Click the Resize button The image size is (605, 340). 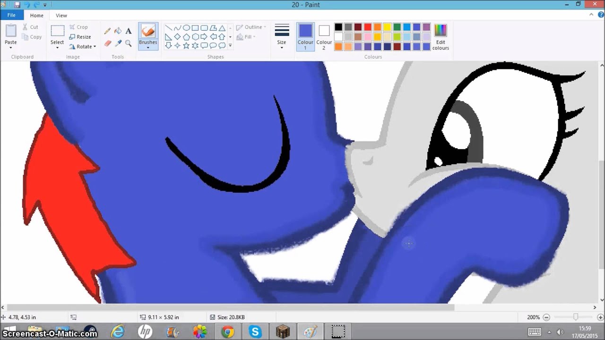point(80,37)
